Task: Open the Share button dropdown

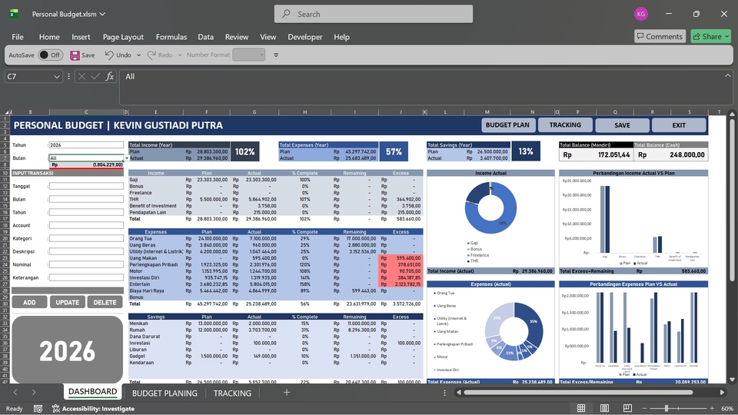Action: 726,36
